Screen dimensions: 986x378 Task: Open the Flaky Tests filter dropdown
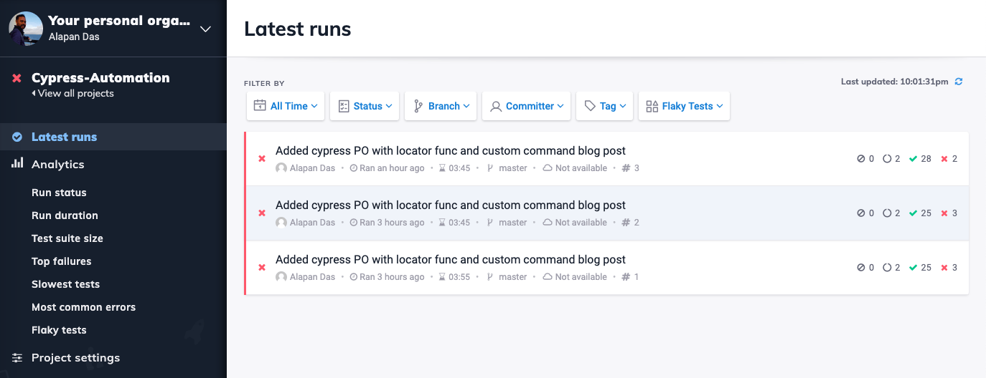(x=684, y=106)
